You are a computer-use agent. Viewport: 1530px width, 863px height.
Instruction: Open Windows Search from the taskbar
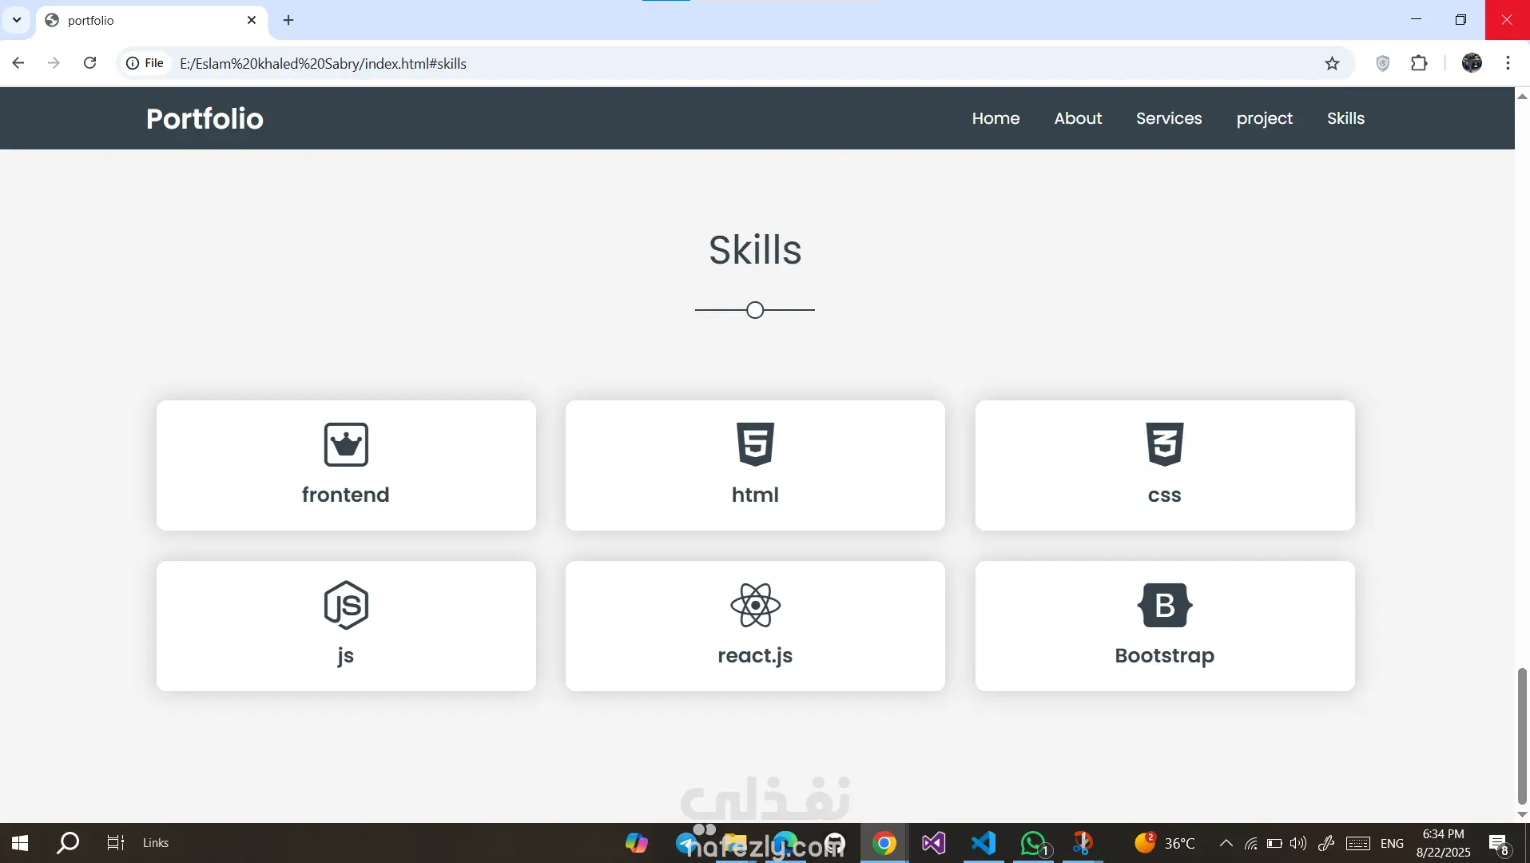tap(68, 843)
